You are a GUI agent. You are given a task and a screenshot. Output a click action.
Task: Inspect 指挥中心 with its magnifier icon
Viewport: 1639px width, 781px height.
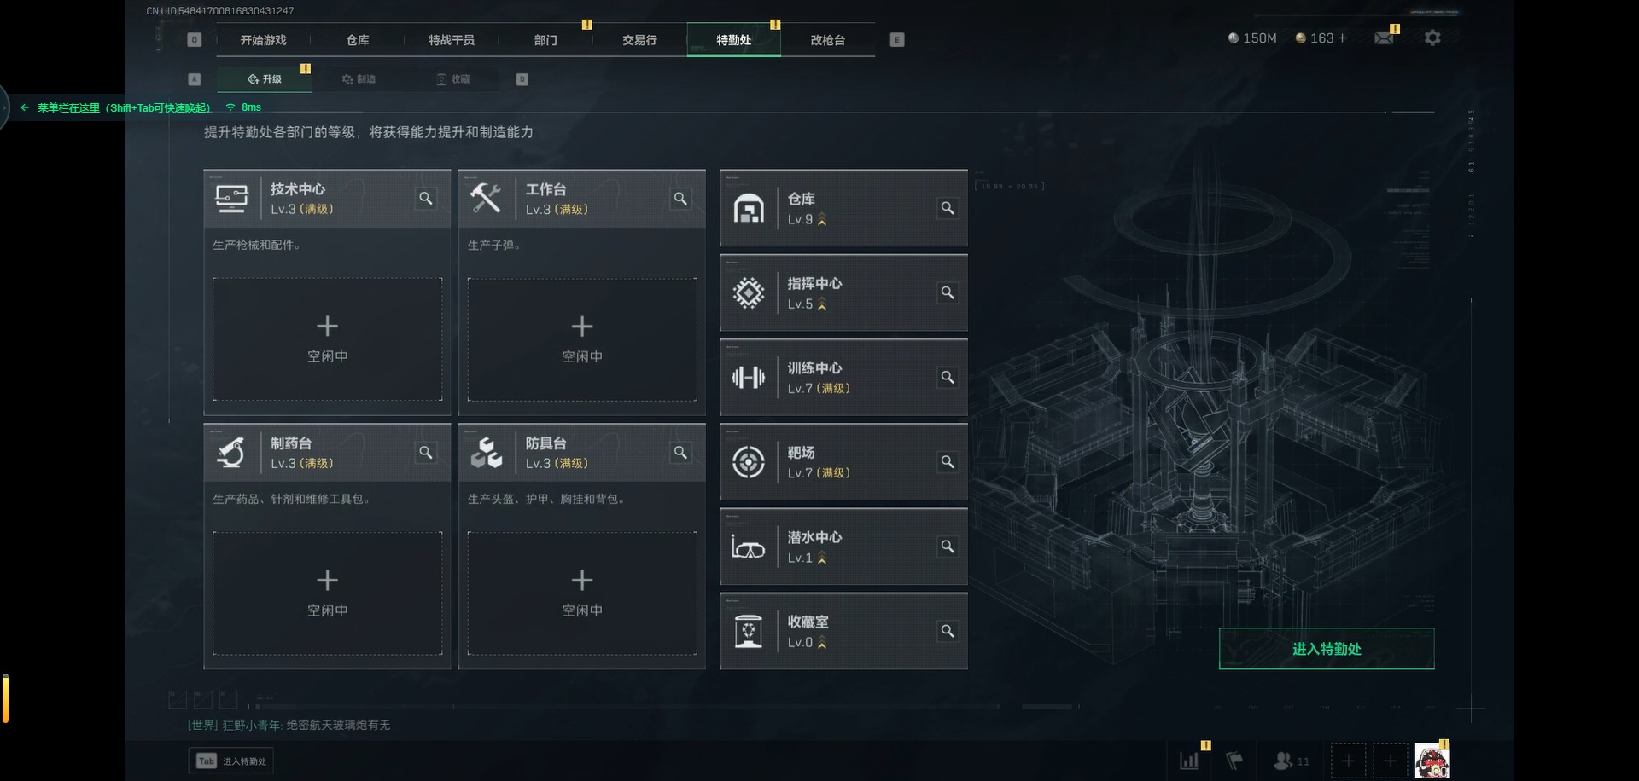(x=948, y=292)
